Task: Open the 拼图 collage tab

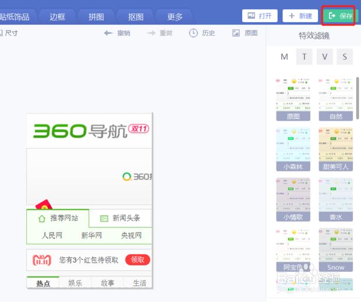Action: (x=96, y=16)
